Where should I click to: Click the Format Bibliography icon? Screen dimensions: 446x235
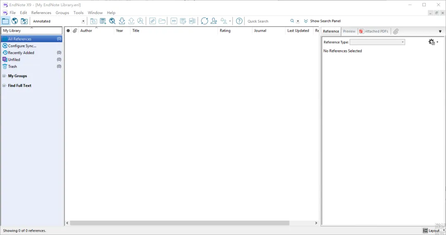point(183,21)
